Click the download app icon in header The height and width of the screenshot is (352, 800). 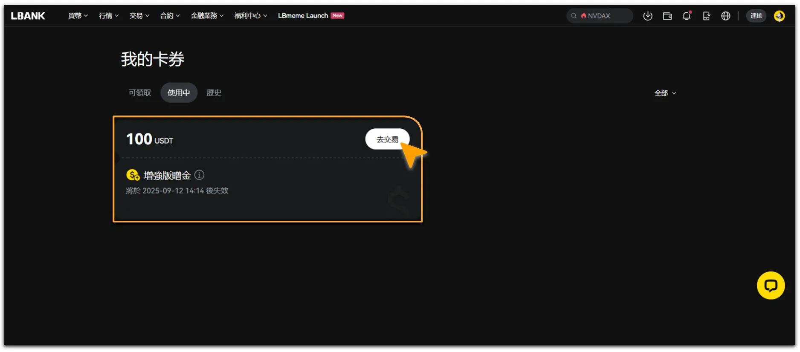[648, 16]
